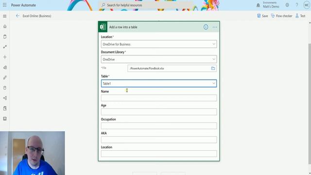
Task: Open Help question mark icon
Action: pyautogui.click(x=297, y=5)
